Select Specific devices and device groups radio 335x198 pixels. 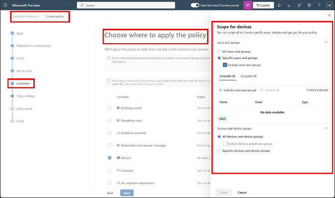pyautogui.click(x=219, y=150)
